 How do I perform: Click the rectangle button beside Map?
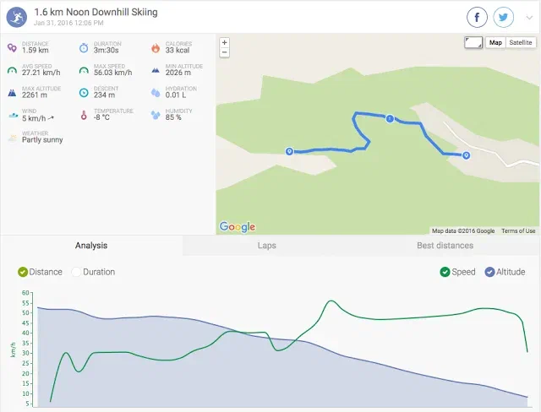tap(473, 42)
